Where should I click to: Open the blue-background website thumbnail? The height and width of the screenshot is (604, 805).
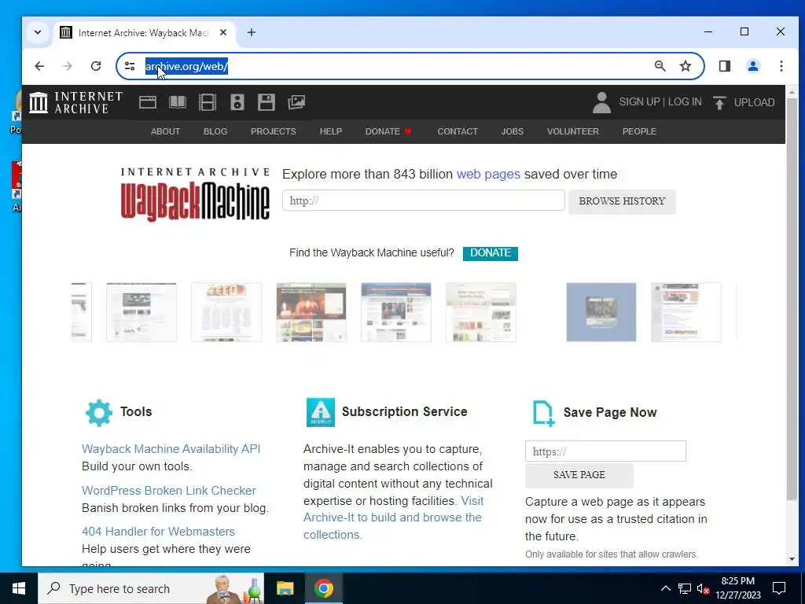(601, 312)
